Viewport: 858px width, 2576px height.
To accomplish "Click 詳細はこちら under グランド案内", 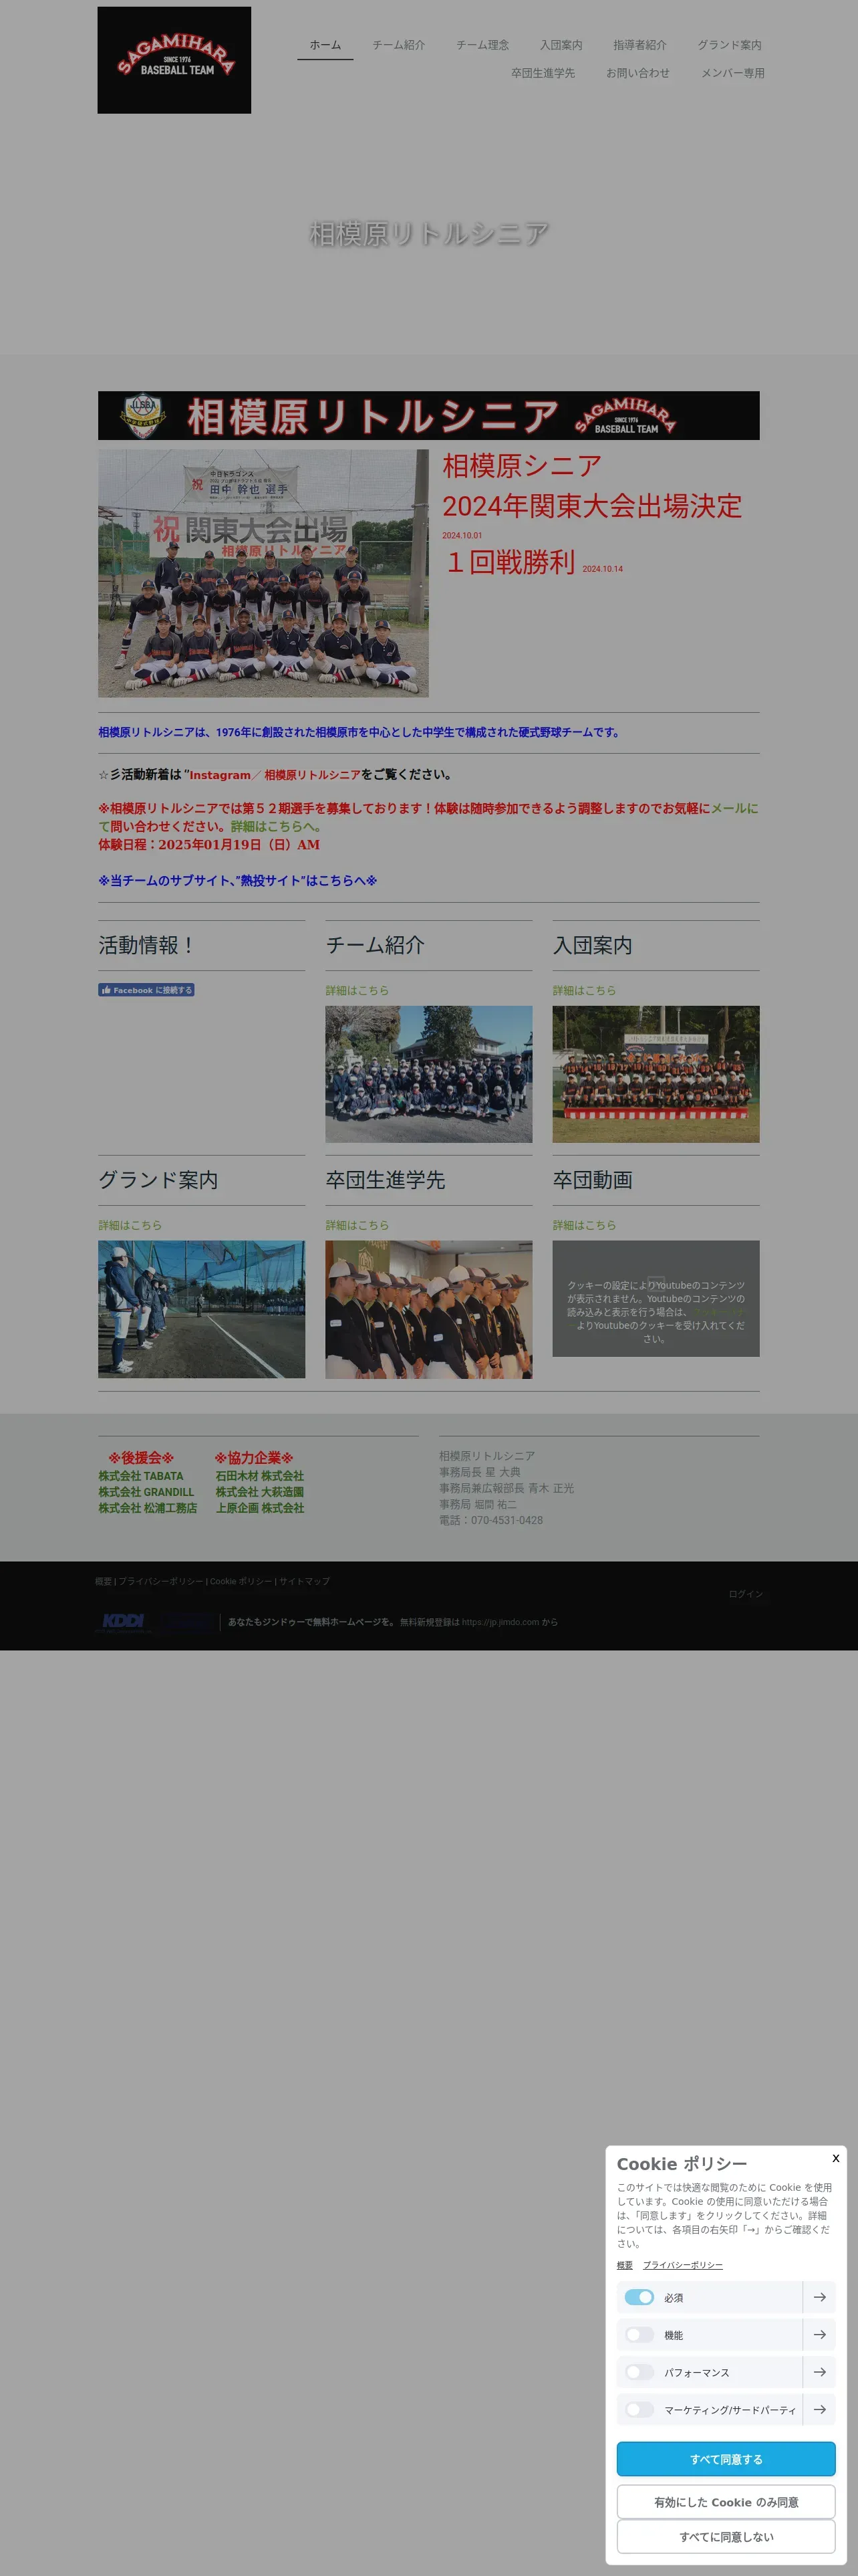I will [x=130, y=1226].
